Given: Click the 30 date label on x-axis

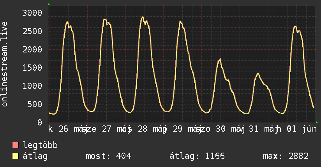Looking at the screenshot, I should pos(220,129).
